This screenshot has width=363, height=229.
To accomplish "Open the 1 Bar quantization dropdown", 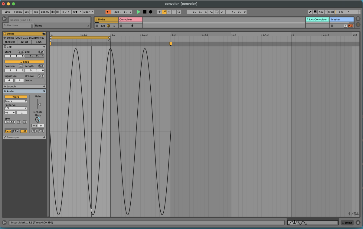I will tap(88, 12).
